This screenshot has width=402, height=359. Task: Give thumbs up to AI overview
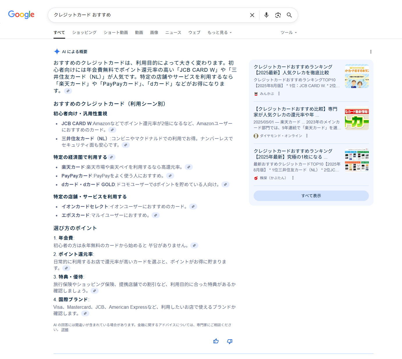216,341
